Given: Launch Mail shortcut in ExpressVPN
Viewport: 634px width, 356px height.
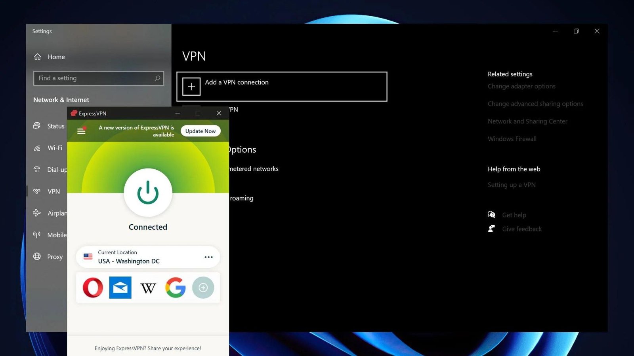Looking at the screenshot, I should point(120,288).
